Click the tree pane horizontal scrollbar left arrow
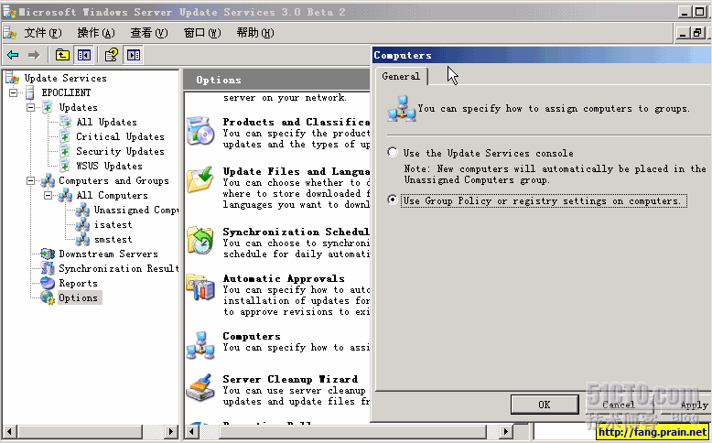Viewport: 712px width, 443px height. [10, 431]
